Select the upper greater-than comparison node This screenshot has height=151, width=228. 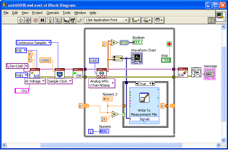click(x=115, y=42)
